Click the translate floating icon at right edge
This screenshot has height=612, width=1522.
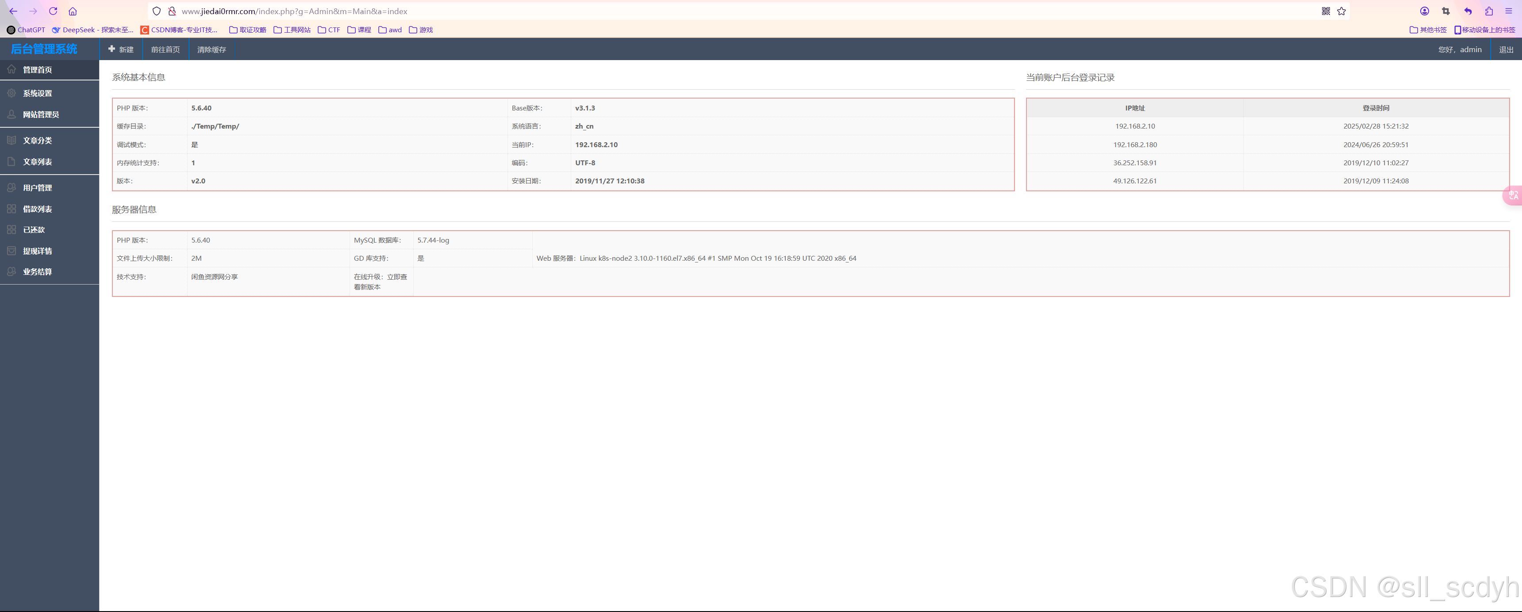pos(1513,195)
